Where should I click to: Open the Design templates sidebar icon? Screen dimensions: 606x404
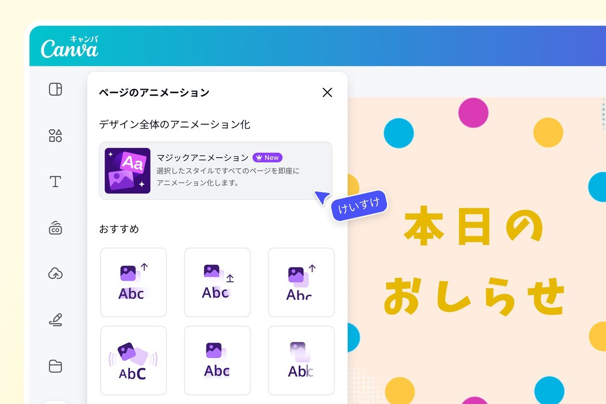pos(55,89)
